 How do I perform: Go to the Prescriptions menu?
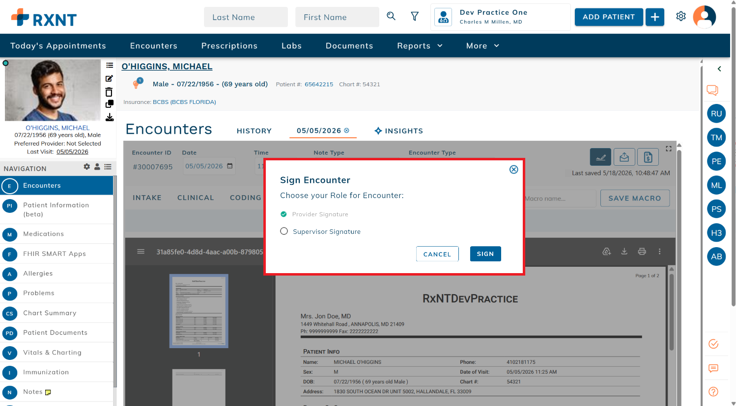[x=229, y=46]
